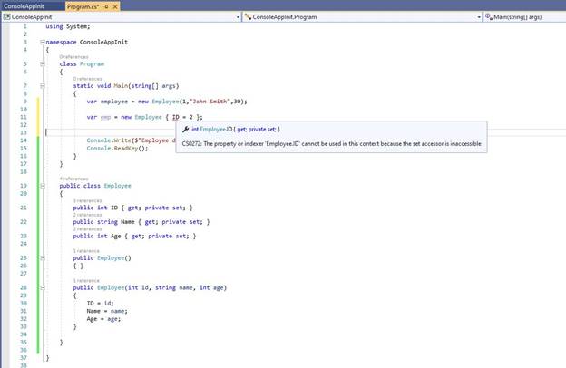Click line number 21 in the gutter
Screen dimensions: 566x368
(x=24, y=208)
